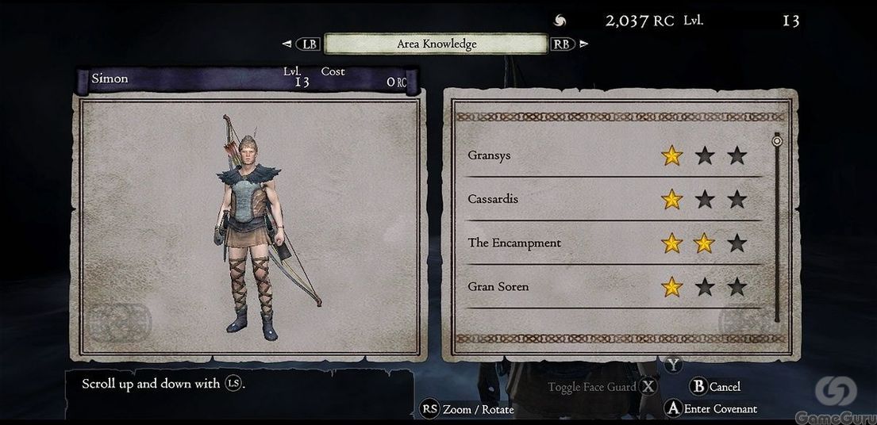Screen dimensions: 877x425
Task: Click the Y button icon
Action: click(674, 366)
